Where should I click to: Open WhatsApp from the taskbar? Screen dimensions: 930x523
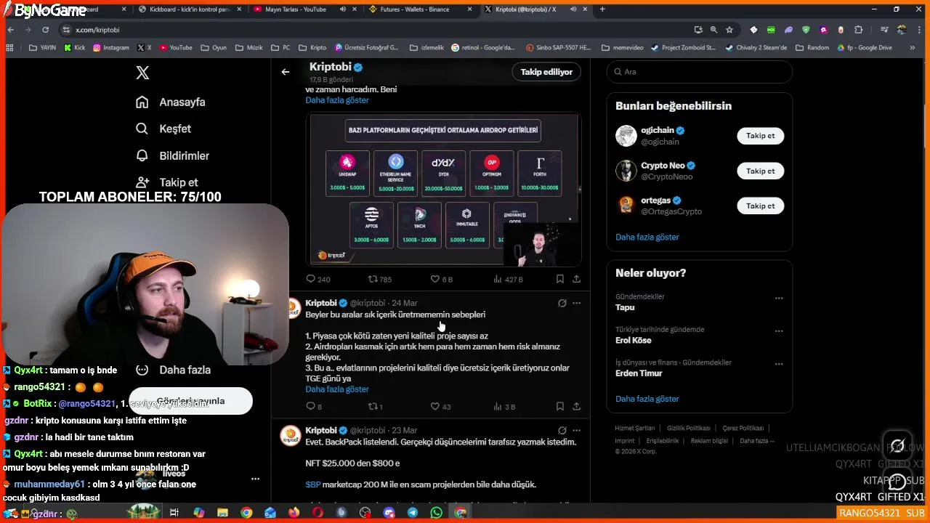tap(436, 513)
